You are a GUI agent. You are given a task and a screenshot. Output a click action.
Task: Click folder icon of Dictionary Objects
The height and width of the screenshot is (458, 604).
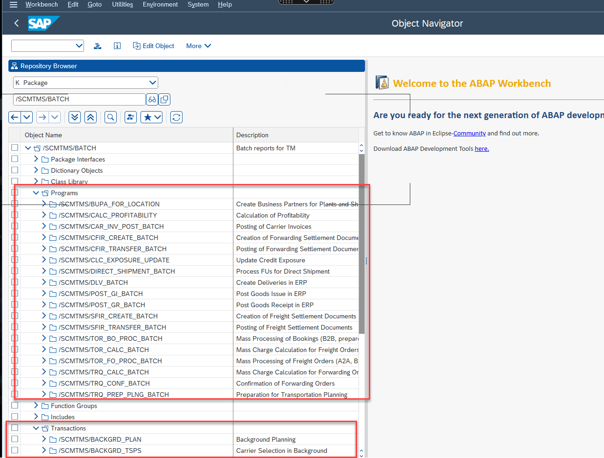45,171
